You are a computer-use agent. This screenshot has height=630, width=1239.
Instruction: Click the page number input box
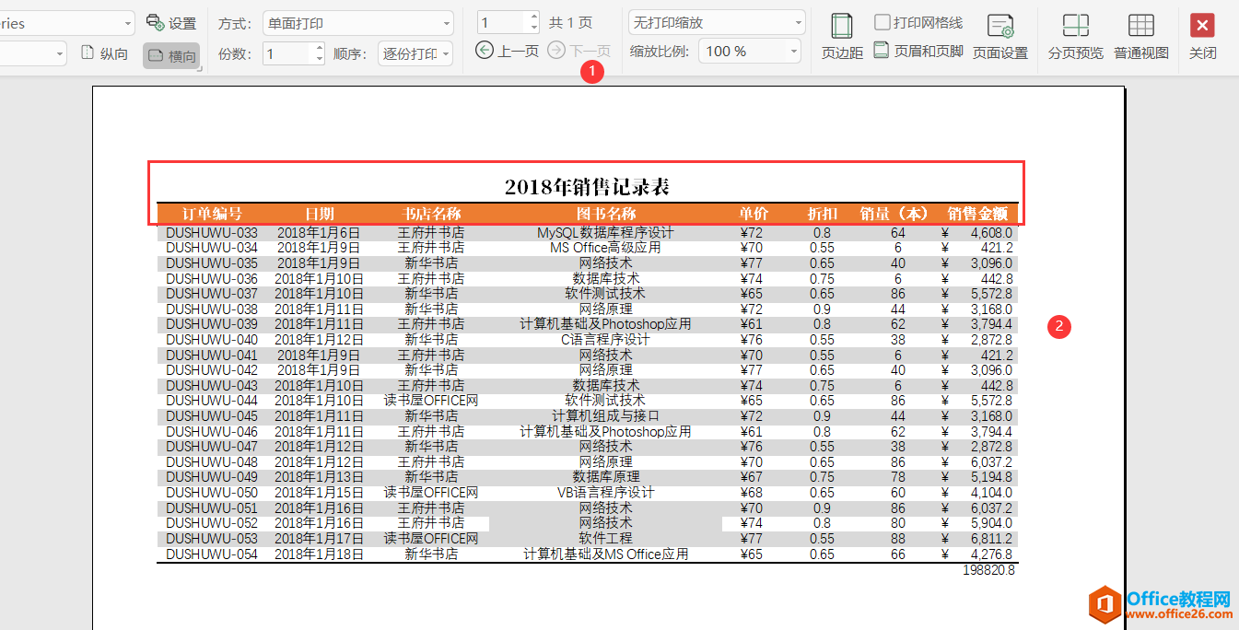tap(501, 22)
